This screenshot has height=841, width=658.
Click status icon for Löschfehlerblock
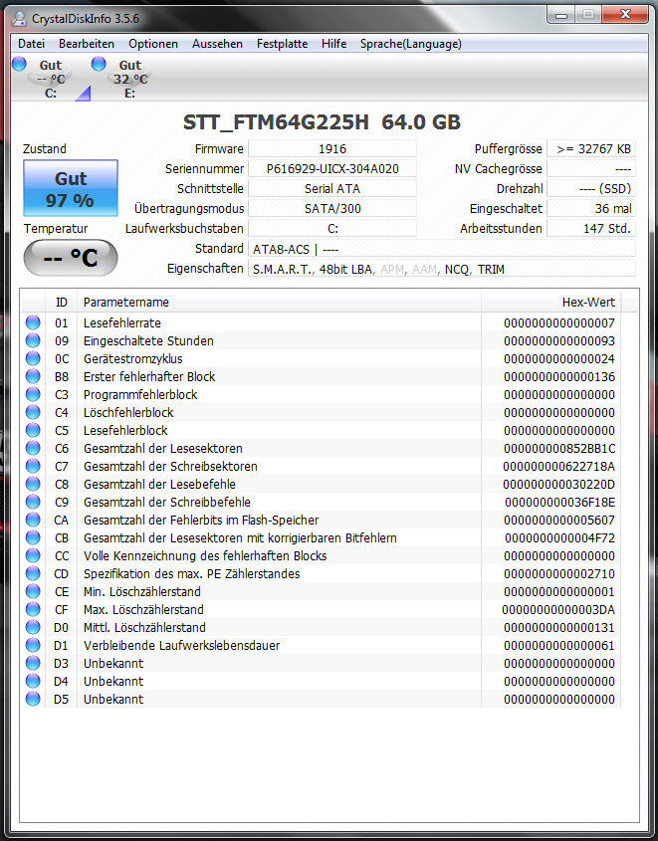[x=33, y=412]
